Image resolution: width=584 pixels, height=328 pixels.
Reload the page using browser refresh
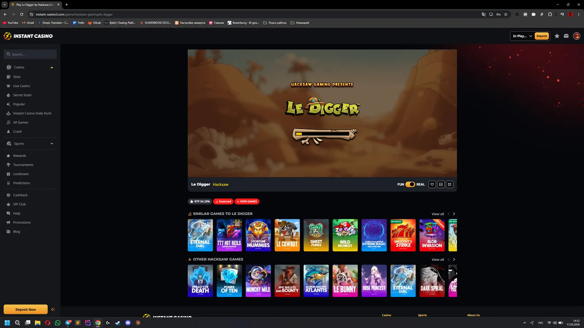coord(22,14)
